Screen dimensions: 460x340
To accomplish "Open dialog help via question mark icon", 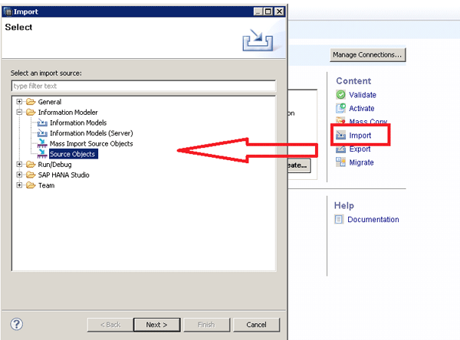I will [16, 324].
